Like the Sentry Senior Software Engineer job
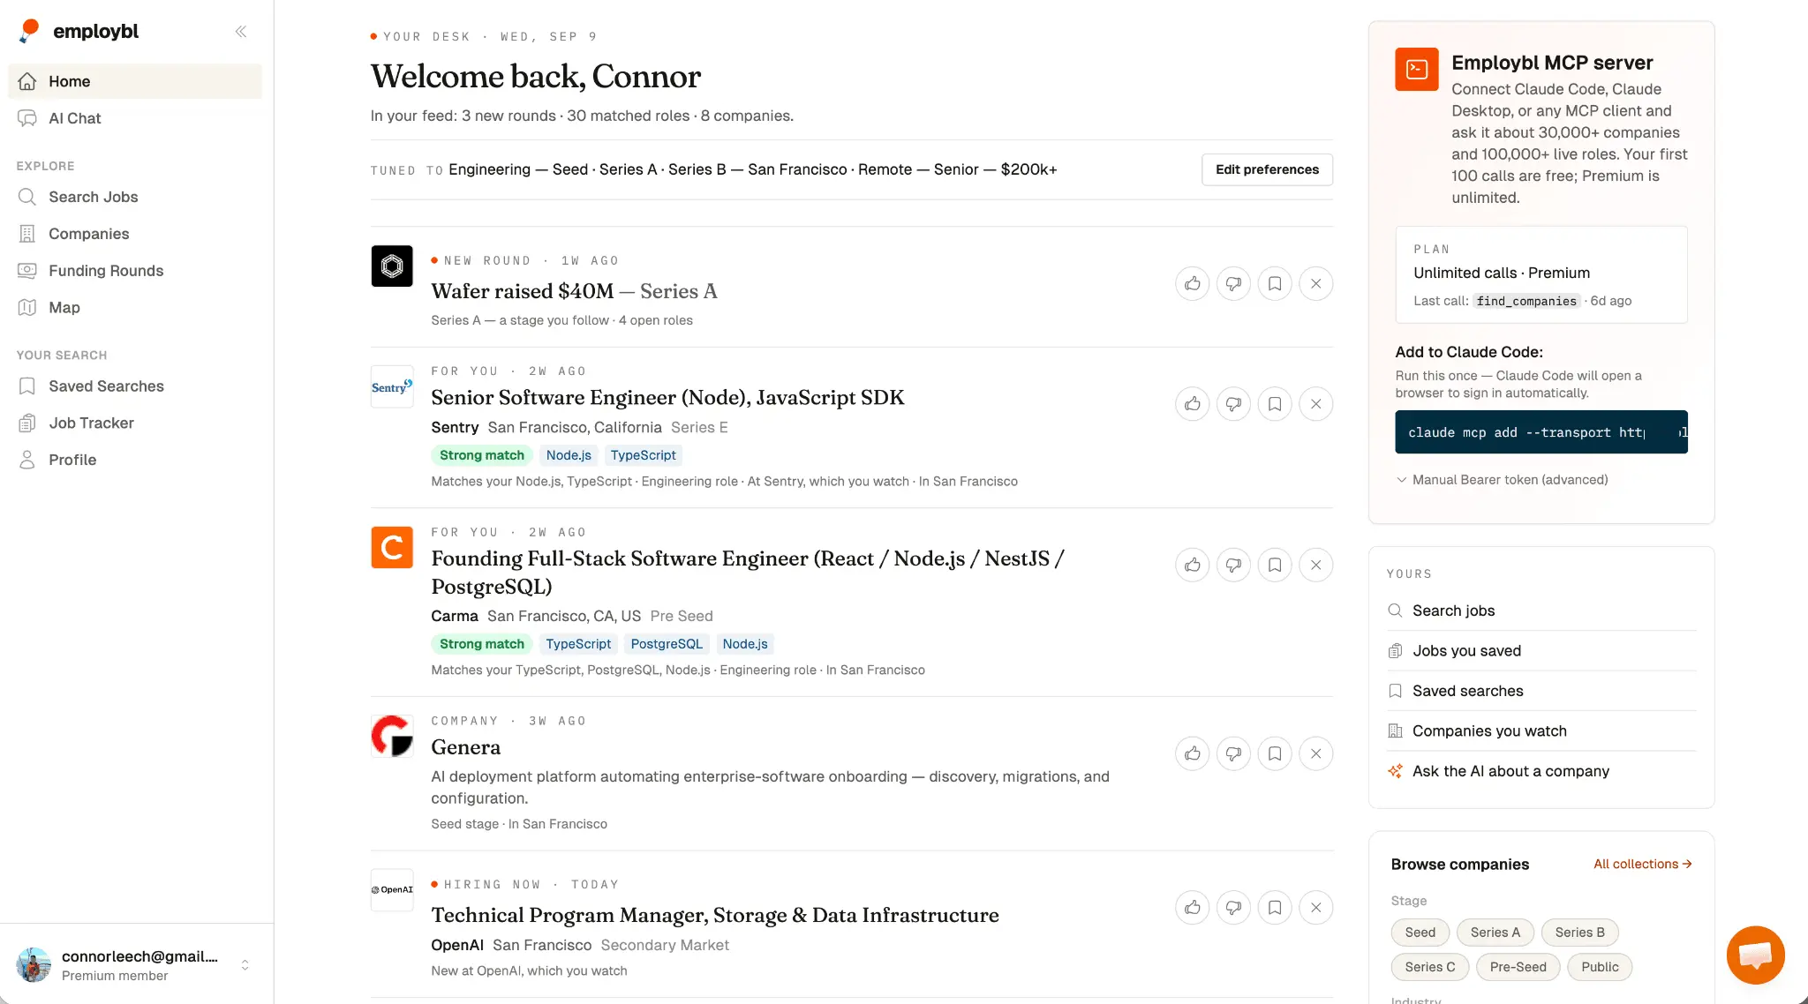The image size is (1808, 1004). click(x=1193, y=404)
